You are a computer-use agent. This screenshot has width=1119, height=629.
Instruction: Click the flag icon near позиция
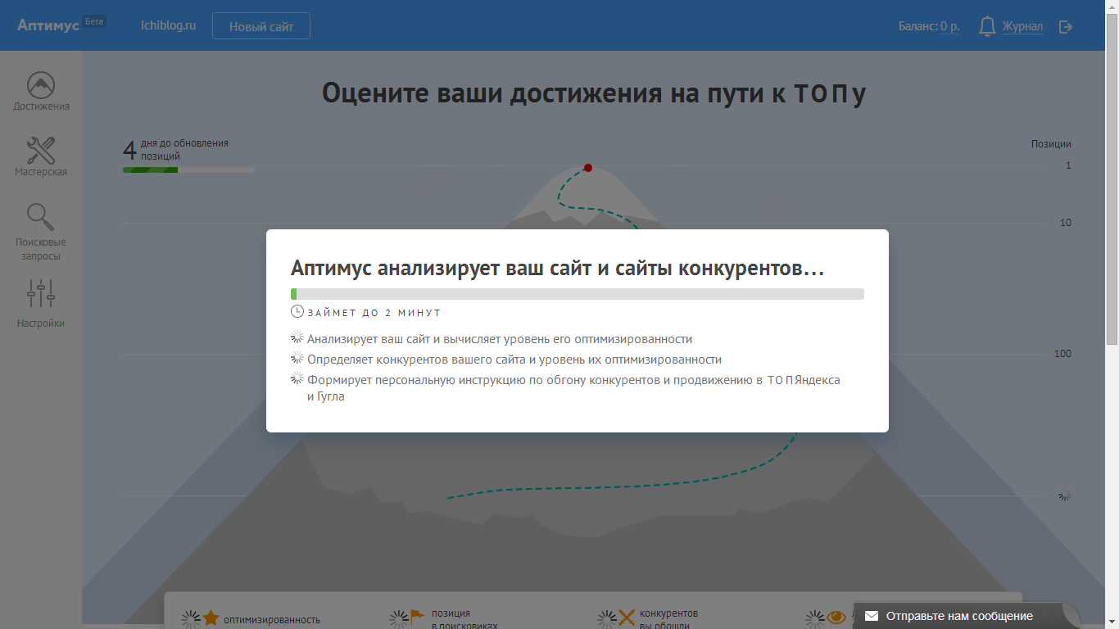(x=418, y=617)
